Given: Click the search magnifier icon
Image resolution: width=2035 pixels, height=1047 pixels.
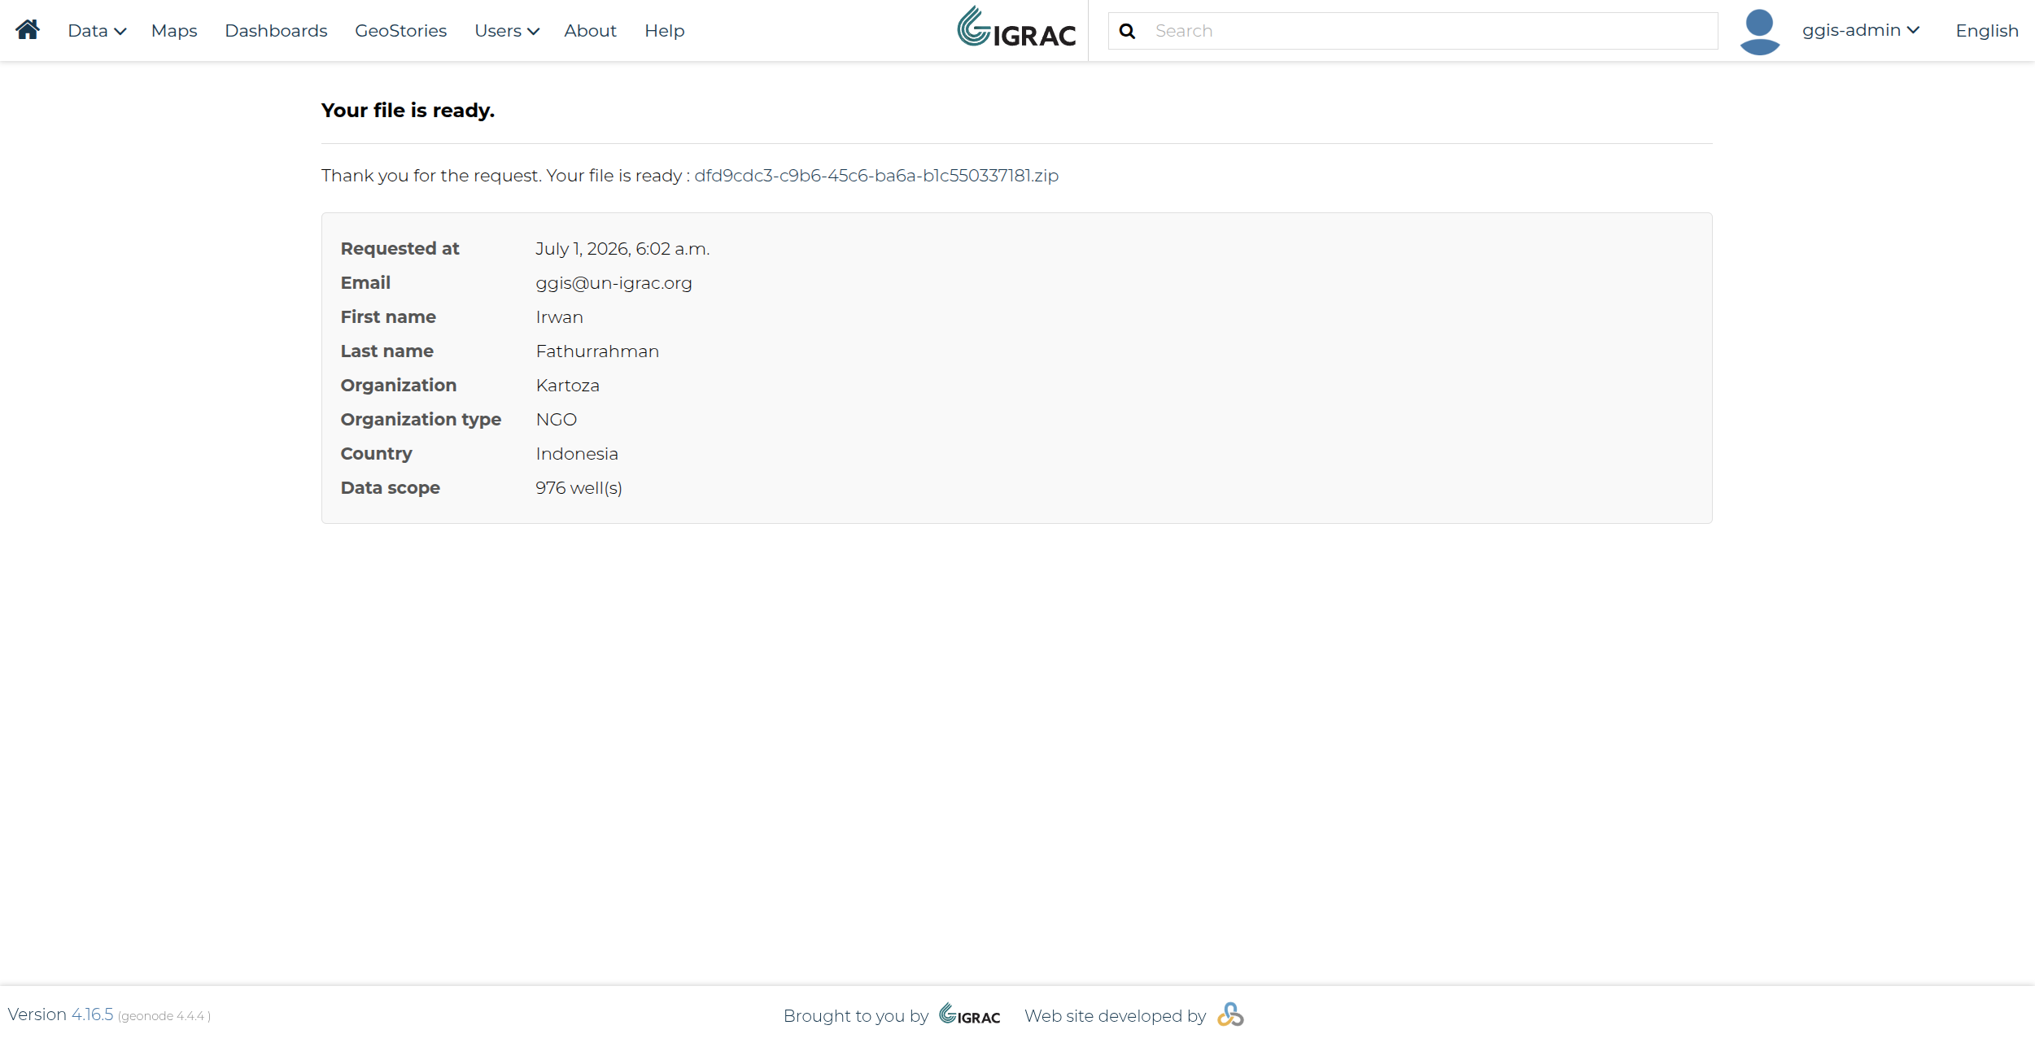Looking at the screenshot, I should [1127, 31].
